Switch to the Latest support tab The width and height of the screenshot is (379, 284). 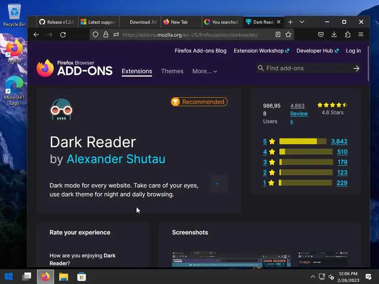(98, 22)
